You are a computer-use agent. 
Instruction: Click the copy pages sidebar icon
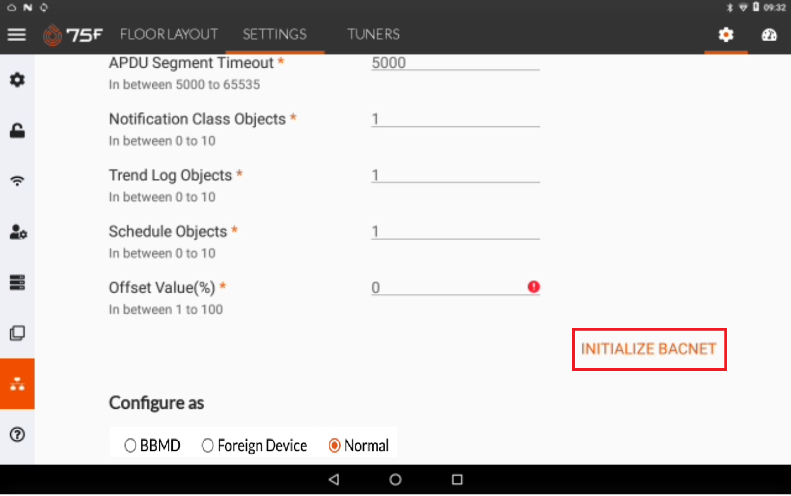(17, 333)
